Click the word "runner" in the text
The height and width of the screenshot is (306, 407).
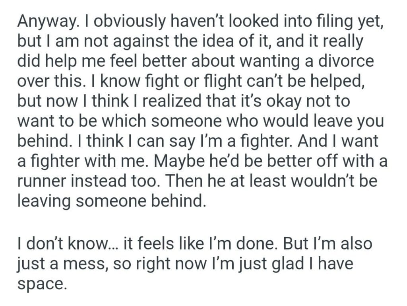click(43, 181)
